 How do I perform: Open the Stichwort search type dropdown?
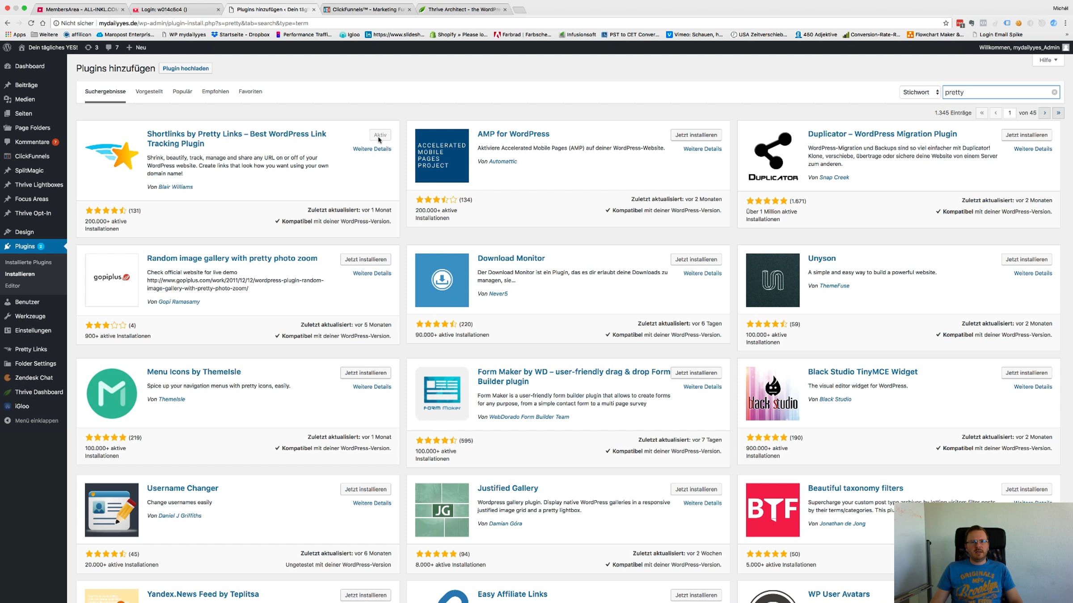click(920, 92)
